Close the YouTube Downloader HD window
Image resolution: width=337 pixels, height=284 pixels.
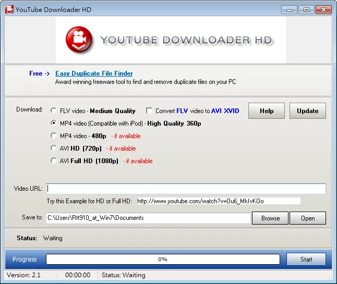coord(323,10)
